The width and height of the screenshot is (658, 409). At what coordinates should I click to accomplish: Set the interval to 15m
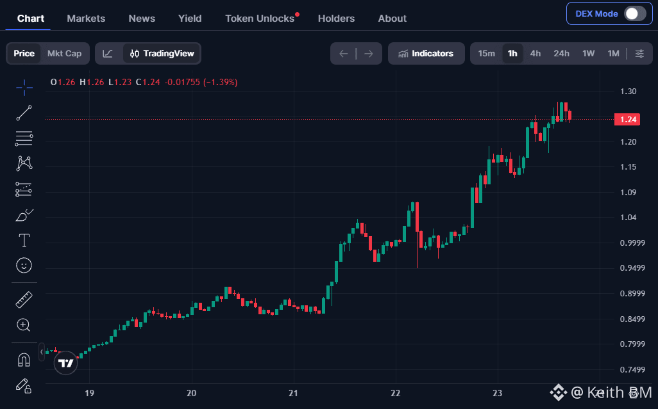click(486, 54)
